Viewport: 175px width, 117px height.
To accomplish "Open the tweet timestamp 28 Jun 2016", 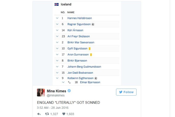I will [52, 108].
